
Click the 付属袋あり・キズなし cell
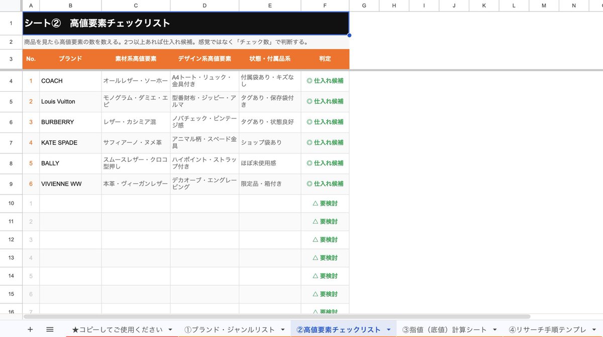coord(270,81)
